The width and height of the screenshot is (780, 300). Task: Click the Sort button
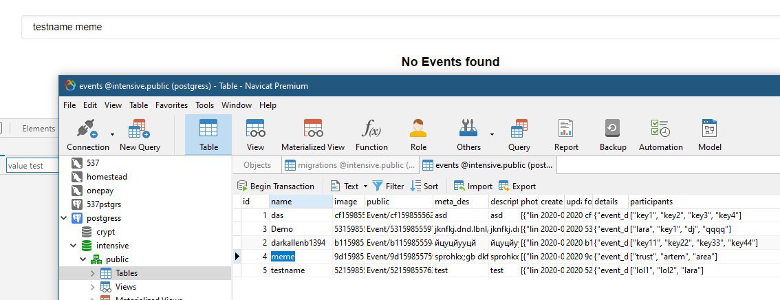point(424,186)
